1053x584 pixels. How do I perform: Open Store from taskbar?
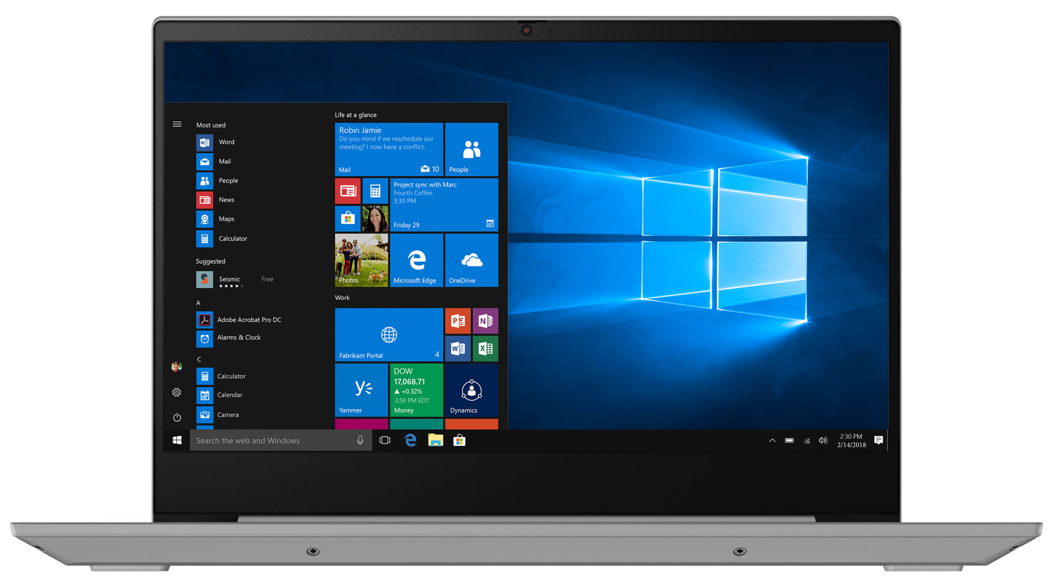point(460,440)
